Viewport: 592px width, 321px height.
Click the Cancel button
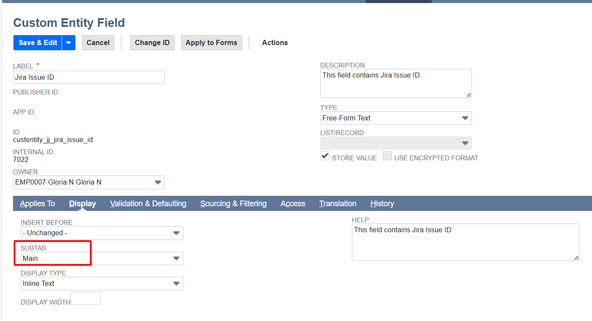pyautogui.click(x=98, y=42)
